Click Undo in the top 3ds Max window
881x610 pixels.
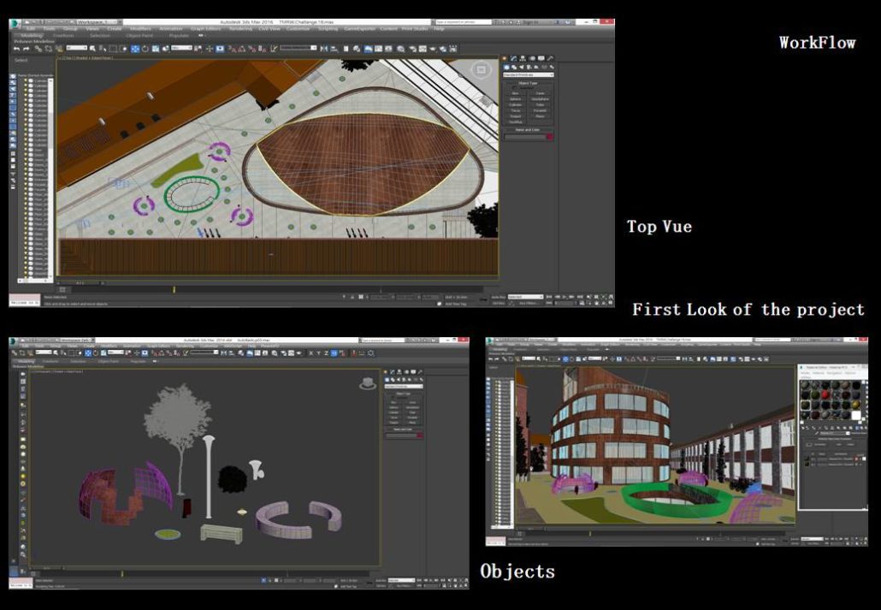17,49
